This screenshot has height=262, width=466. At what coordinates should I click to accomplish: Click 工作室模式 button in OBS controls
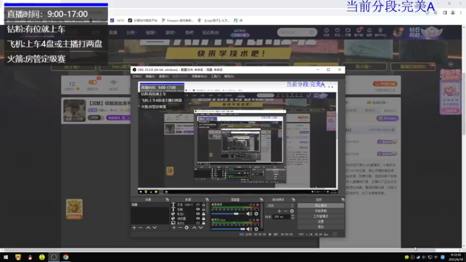point(321,216)
